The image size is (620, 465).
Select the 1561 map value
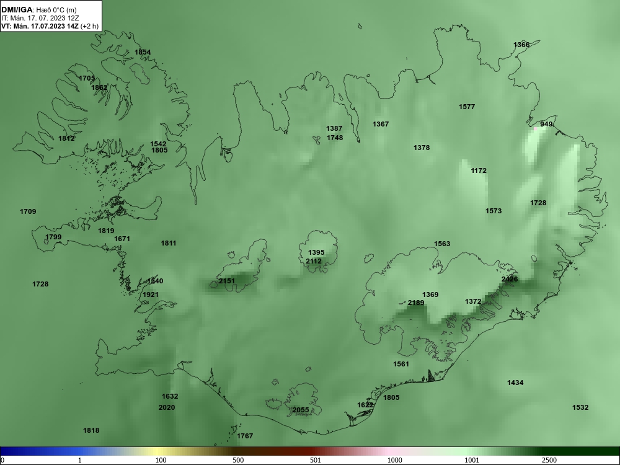(401, 364)
